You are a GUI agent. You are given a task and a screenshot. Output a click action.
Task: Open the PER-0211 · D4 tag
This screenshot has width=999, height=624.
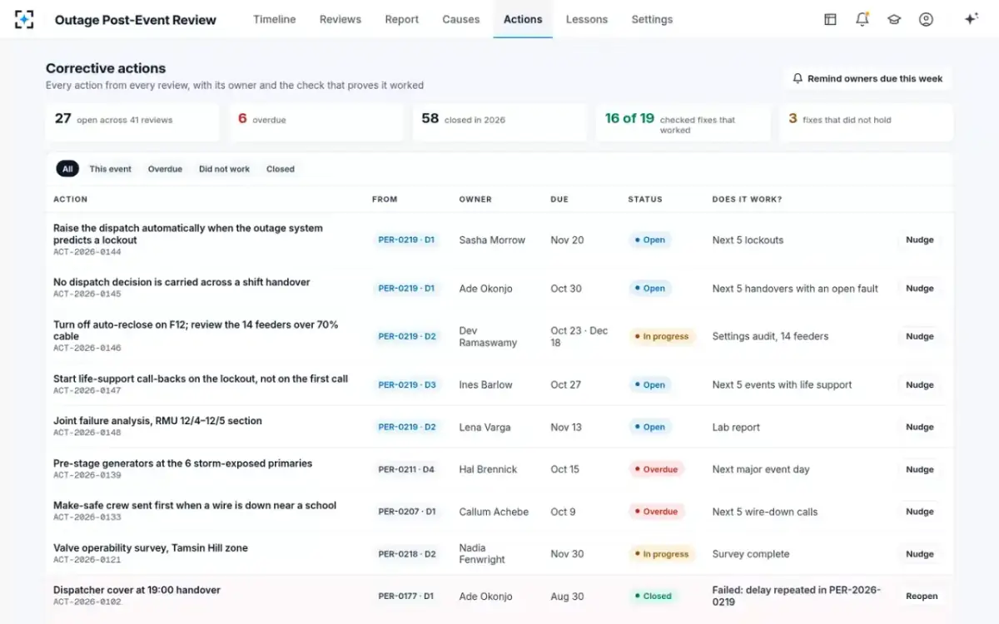[406, 469]
